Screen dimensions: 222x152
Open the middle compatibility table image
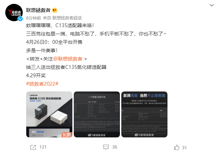click(x=97, y=114)
